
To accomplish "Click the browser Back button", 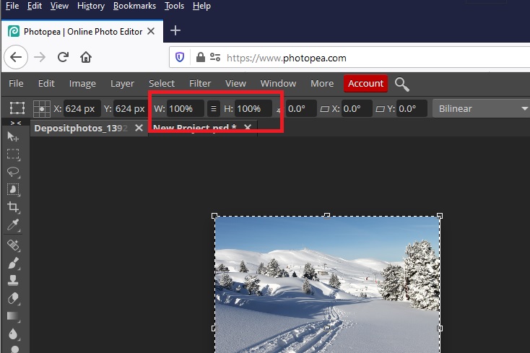I will [x=16, y=58].
